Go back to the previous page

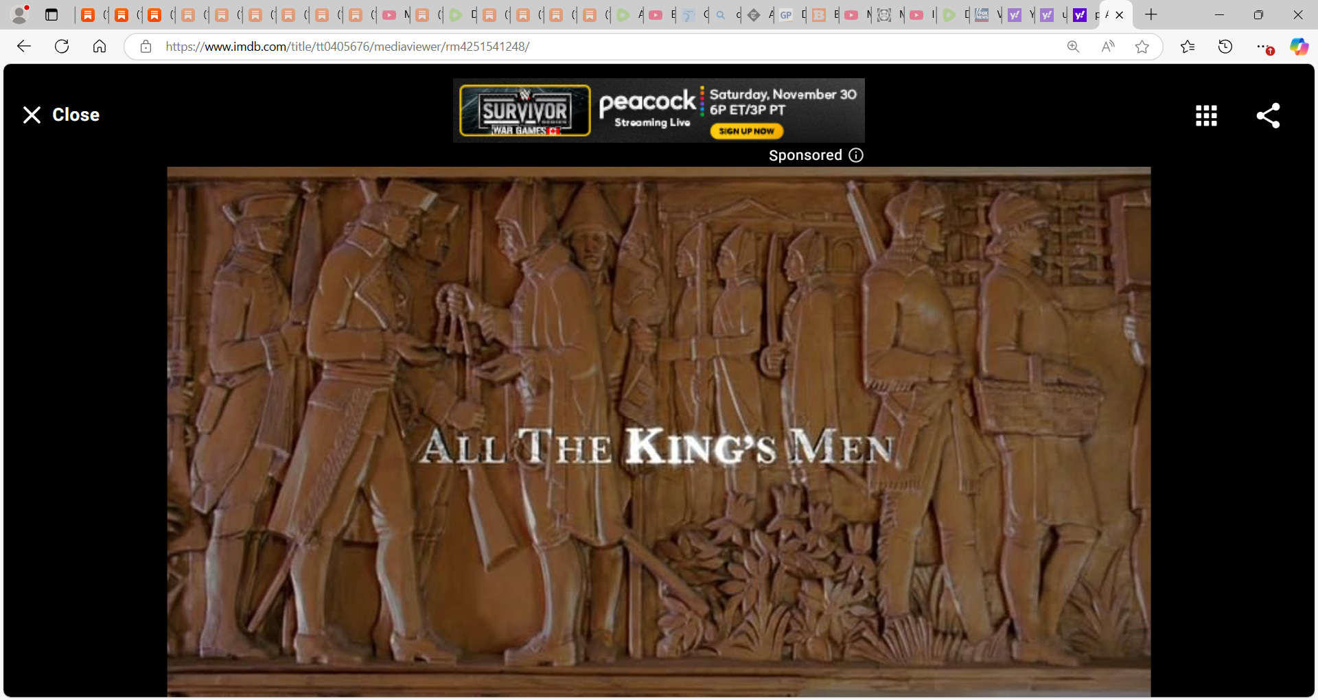coord(24,47)
